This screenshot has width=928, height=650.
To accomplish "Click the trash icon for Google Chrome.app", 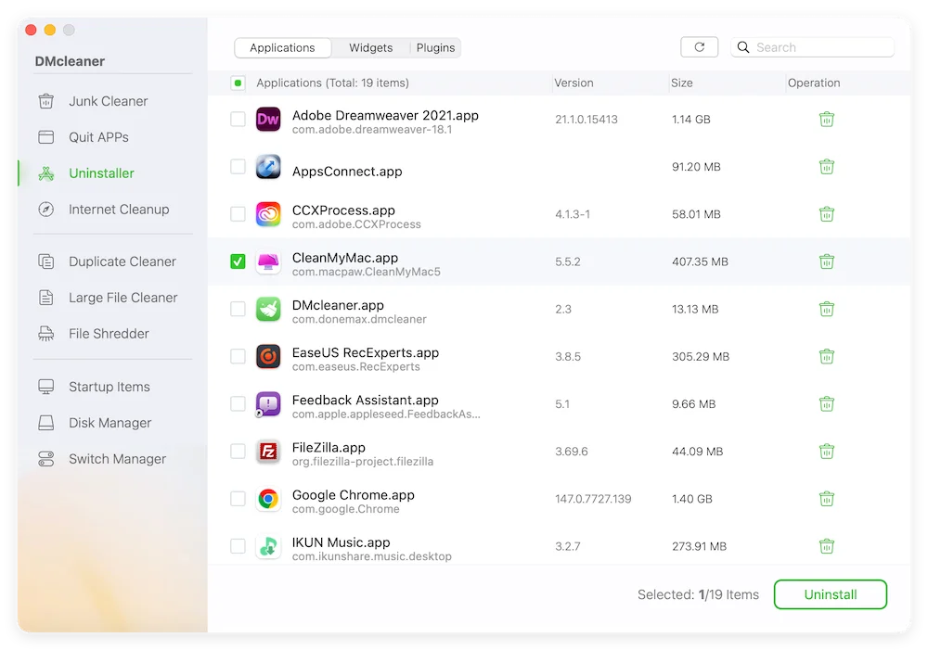I will pos(827,499).
